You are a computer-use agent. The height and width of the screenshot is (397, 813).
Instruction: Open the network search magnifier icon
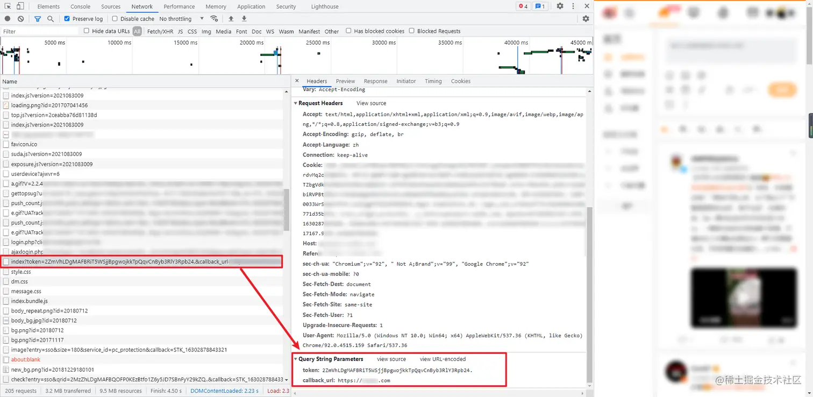click(51, 19)
